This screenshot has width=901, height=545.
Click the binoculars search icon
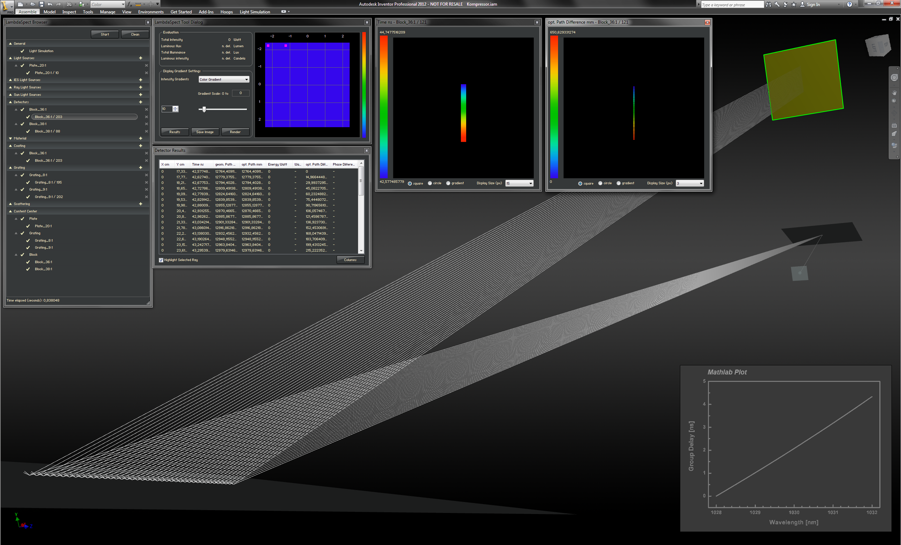pos(768,4)
